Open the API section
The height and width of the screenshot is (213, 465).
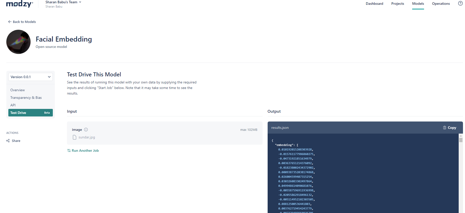coord(13,105)
